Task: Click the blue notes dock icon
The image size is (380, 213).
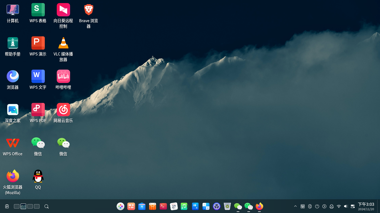Action: click(195, 206)
